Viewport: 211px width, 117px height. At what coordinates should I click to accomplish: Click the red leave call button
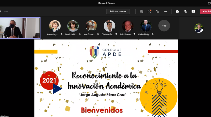pos(206,11)
